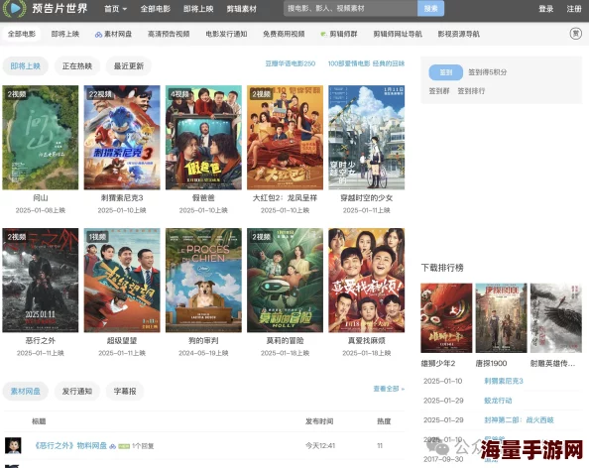Open 影视资源导航 in the sub-navigation

point(459,34)
